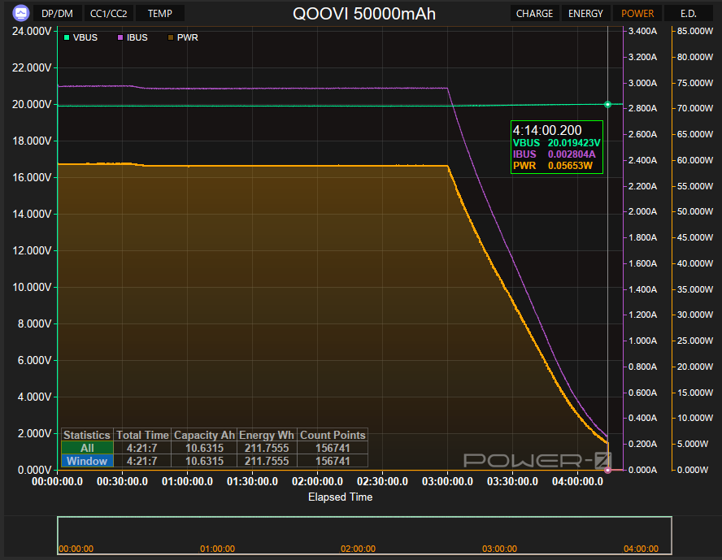Switch to the DP/DM tab

57,13
